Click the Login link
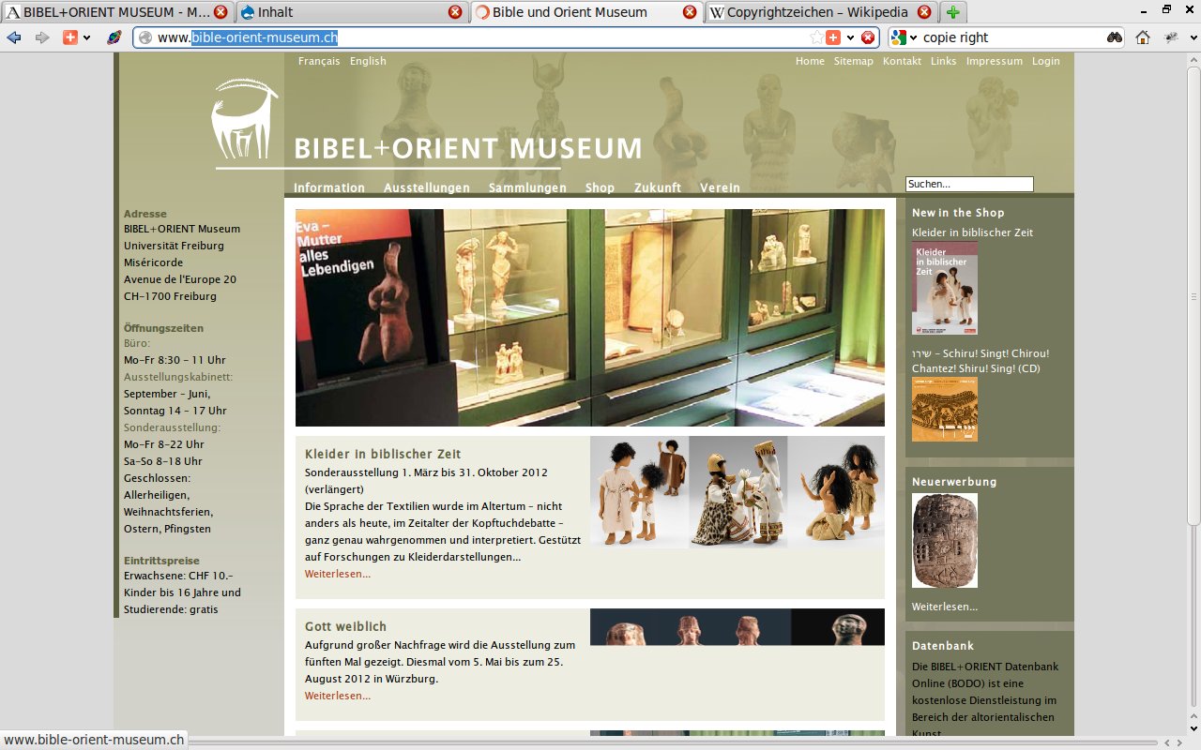This screenshot has width=1201, height=750. pos(1046,61)
